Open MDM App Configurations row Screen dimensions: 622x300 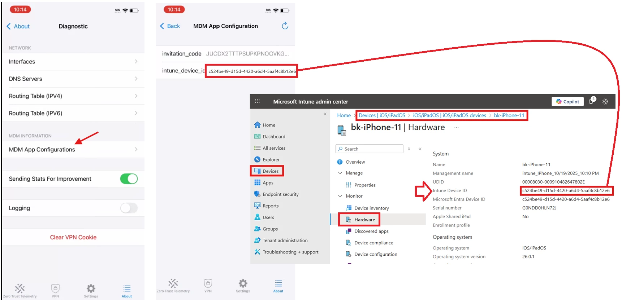tap(73, 149)
